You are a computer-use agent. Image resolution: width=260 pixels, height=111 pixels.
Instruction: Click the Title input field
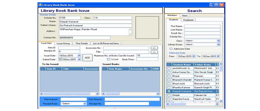point(126,52)
